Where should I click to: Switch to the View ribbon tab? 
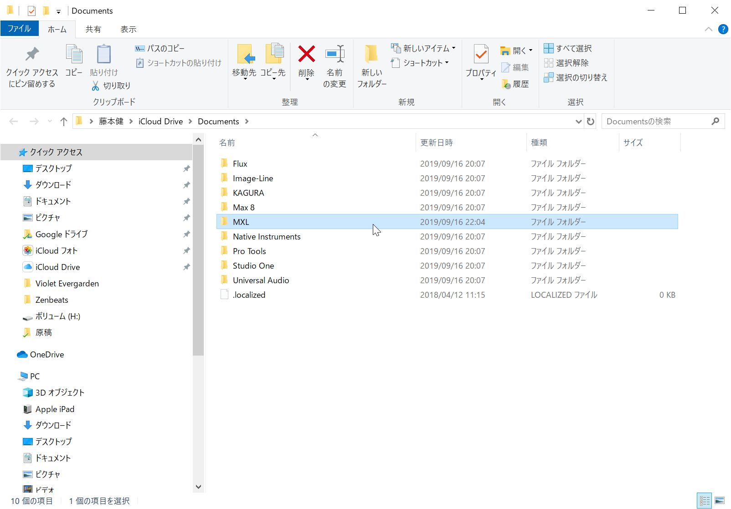[128, 29]
